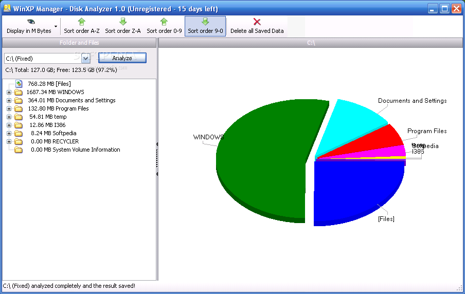The height and width of the screenshot is (294, 465).
Task: Sort folders by size 9-0
Action: click(x=205, y=26)
